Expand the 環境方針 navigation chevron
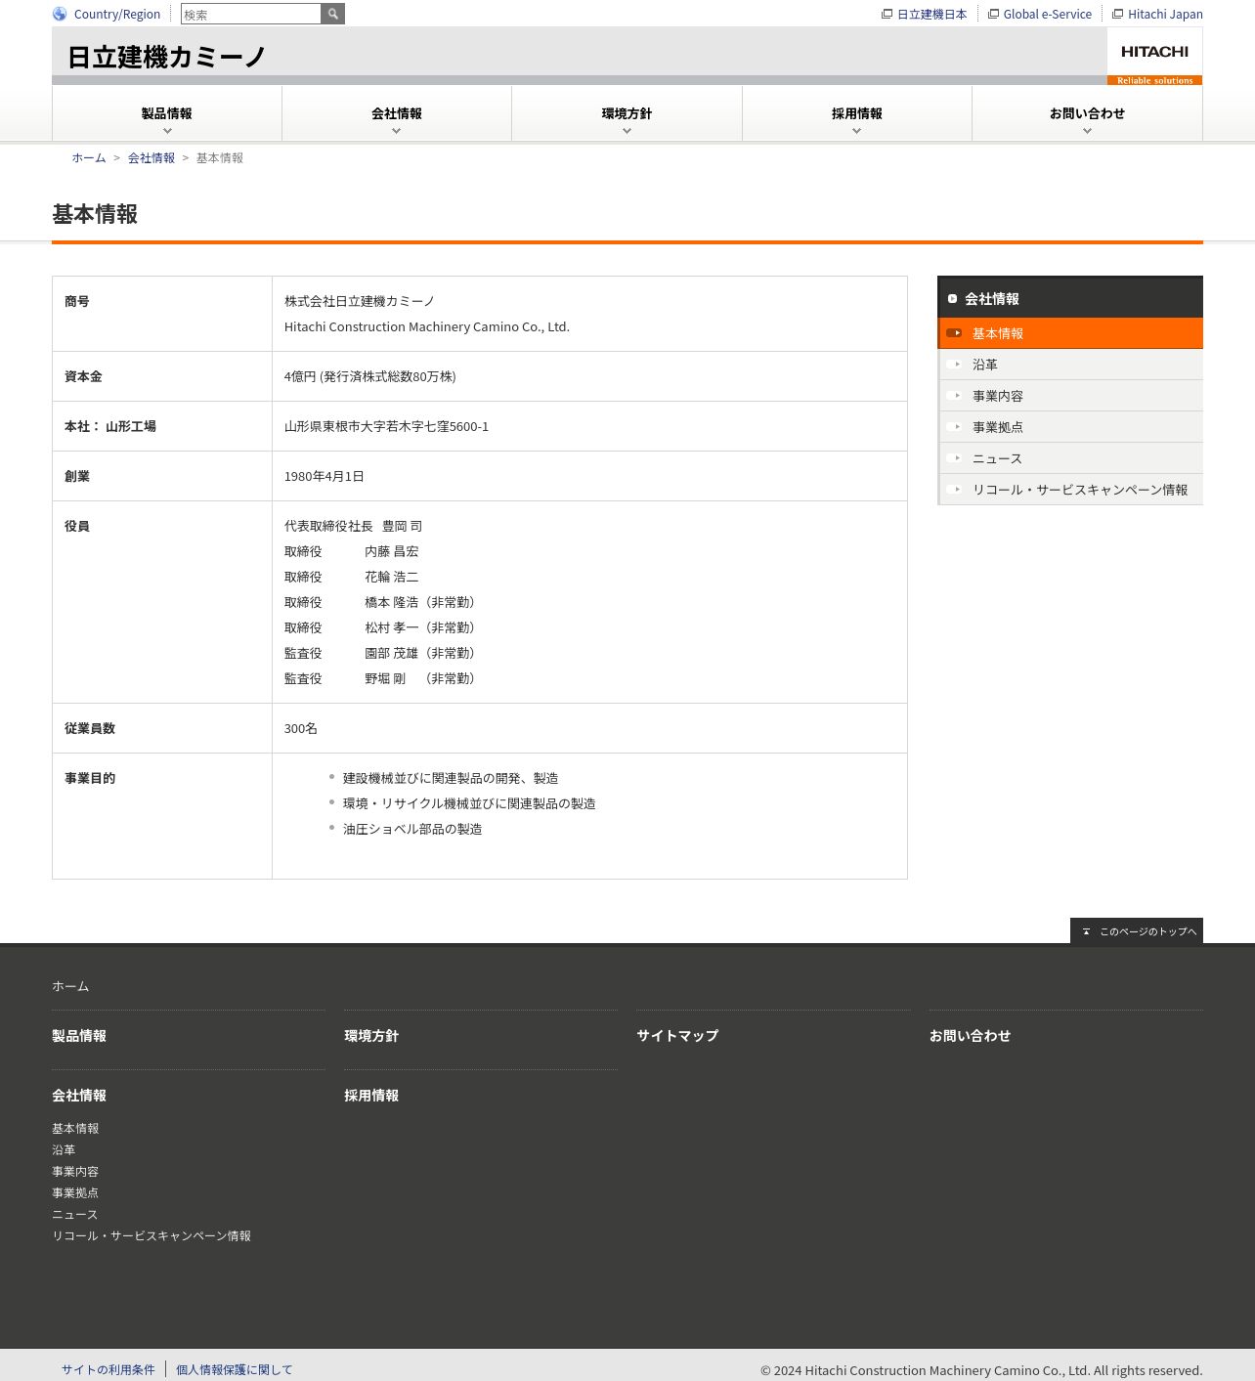 click(x=627, y=131)
